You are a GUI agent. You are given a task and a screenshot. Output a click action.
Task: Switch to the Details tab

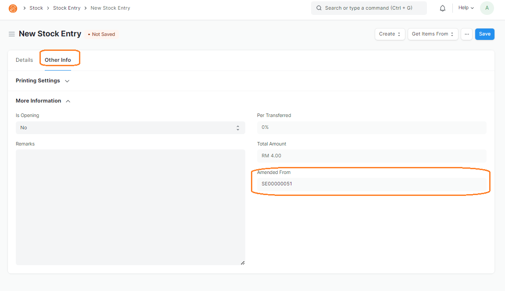(x=24, y=60)
